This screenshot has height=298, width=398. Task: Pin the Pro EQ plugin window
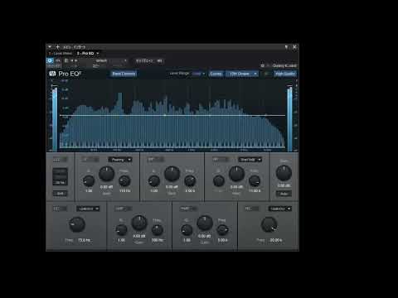[x=287, y=47]
